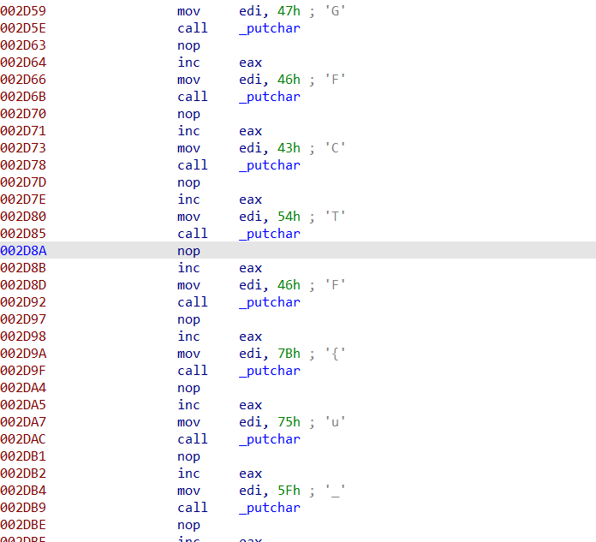Click the inc mnemonic at address 002D8B

pos(188,268)
